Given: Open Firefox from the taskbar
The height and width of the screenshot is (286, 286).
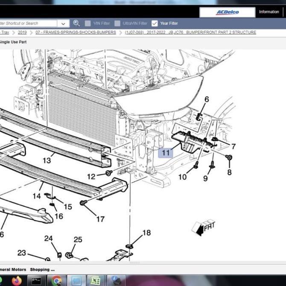Looking at the screenshot, I should tap(17, 280).
